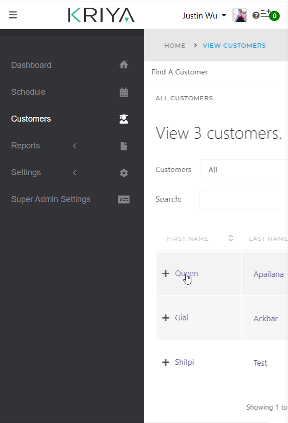Open the hamburger navigation menu
The height and width of the screenshot is (423, 288).
[13, 15]
